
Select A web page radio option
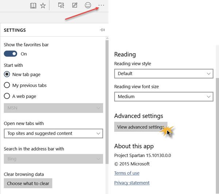coord(7,96)
